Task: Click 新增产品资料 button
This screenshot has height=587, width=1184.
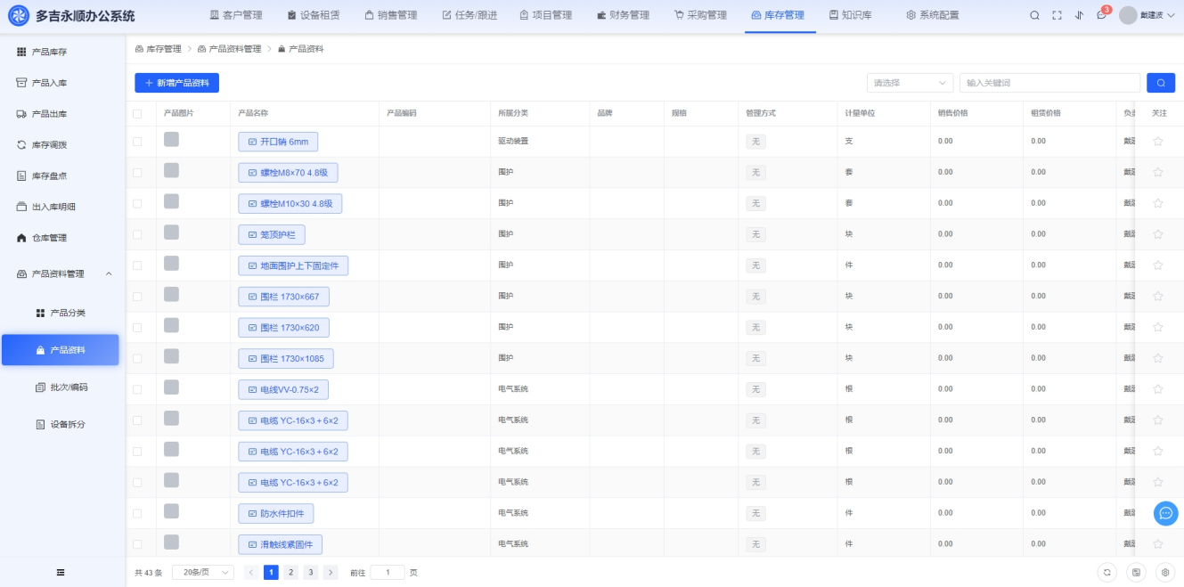Action: [x=176, y=83]
